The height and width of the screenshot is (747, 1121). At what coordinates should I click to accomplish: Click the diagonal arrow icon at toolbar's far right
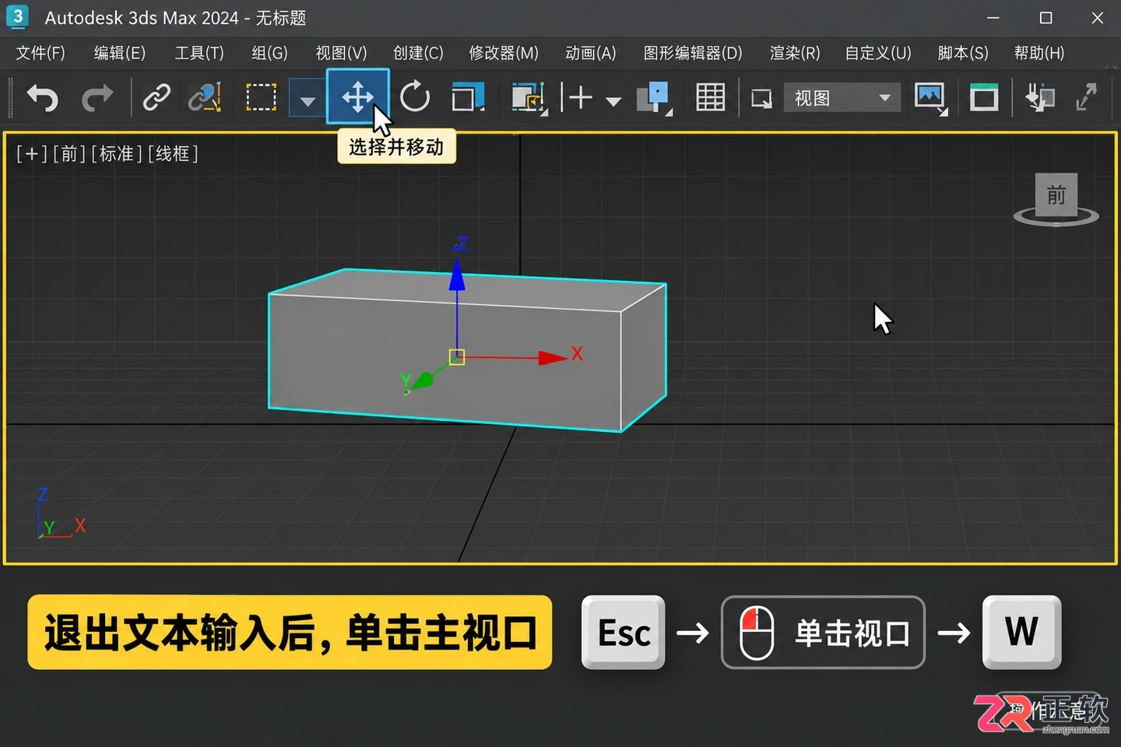(1086, 98)
